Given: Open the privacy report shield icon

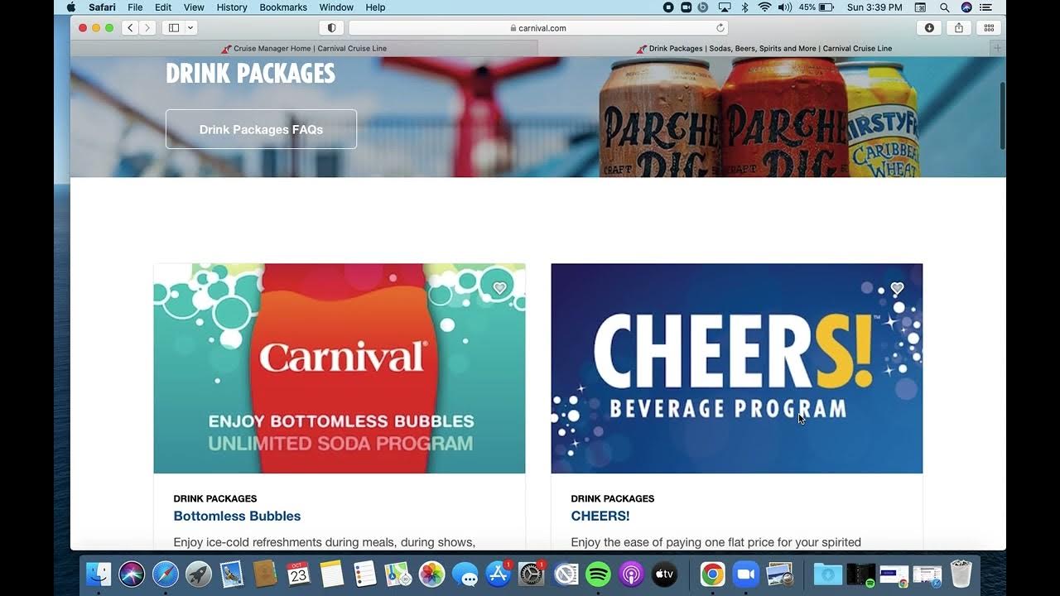Looking at the screenshot, I should [x=331, y=27].
